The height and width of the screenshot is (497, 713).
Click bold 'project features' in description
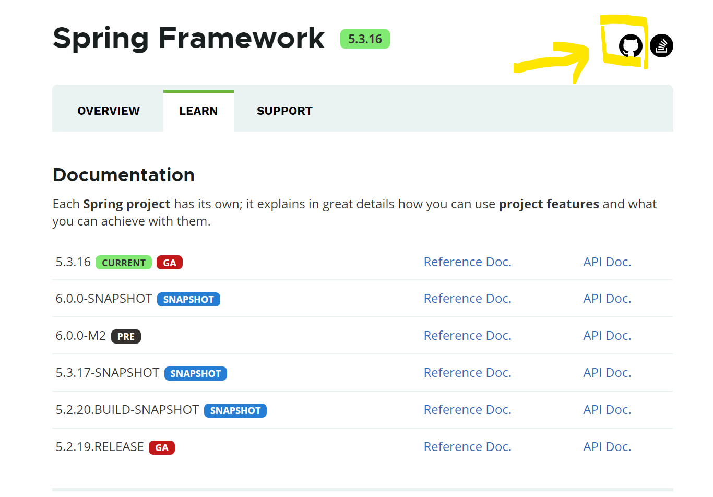549,204
